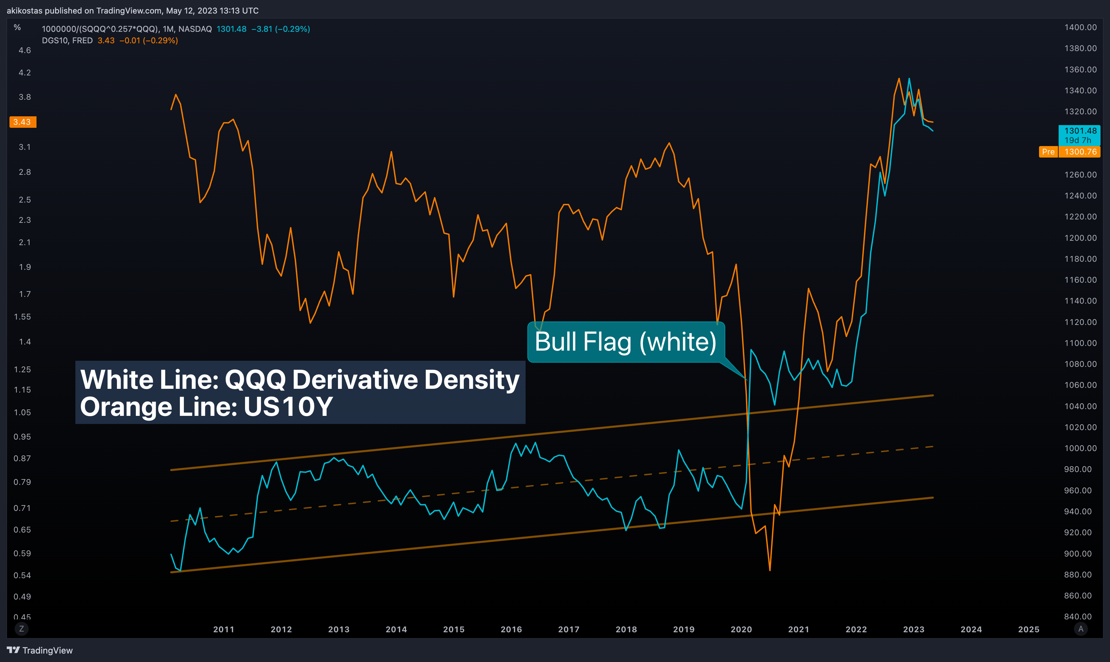The image size is (1110, 662).
Task: Click the 2024 label on time axis
Action: pyautogui.click(x=971, y=630)
